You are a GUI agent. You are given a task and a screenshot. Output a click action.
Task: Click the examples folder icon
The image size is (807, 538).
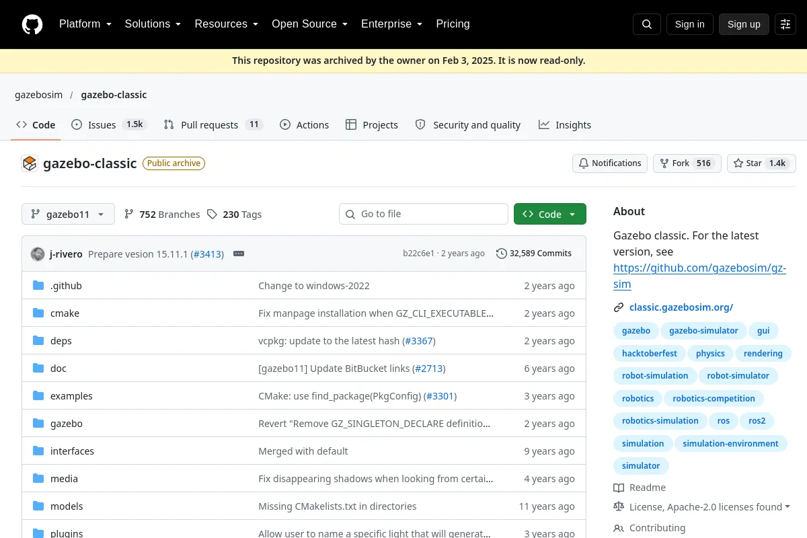(38, 396)
